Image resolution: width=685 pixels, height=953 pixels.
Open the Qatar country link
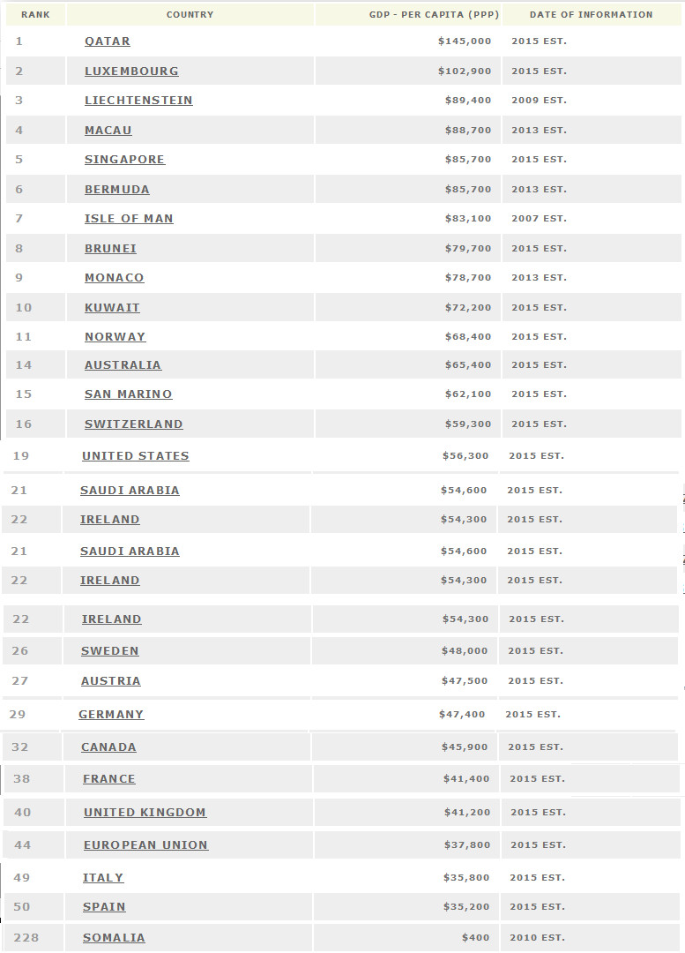(107, 41)
